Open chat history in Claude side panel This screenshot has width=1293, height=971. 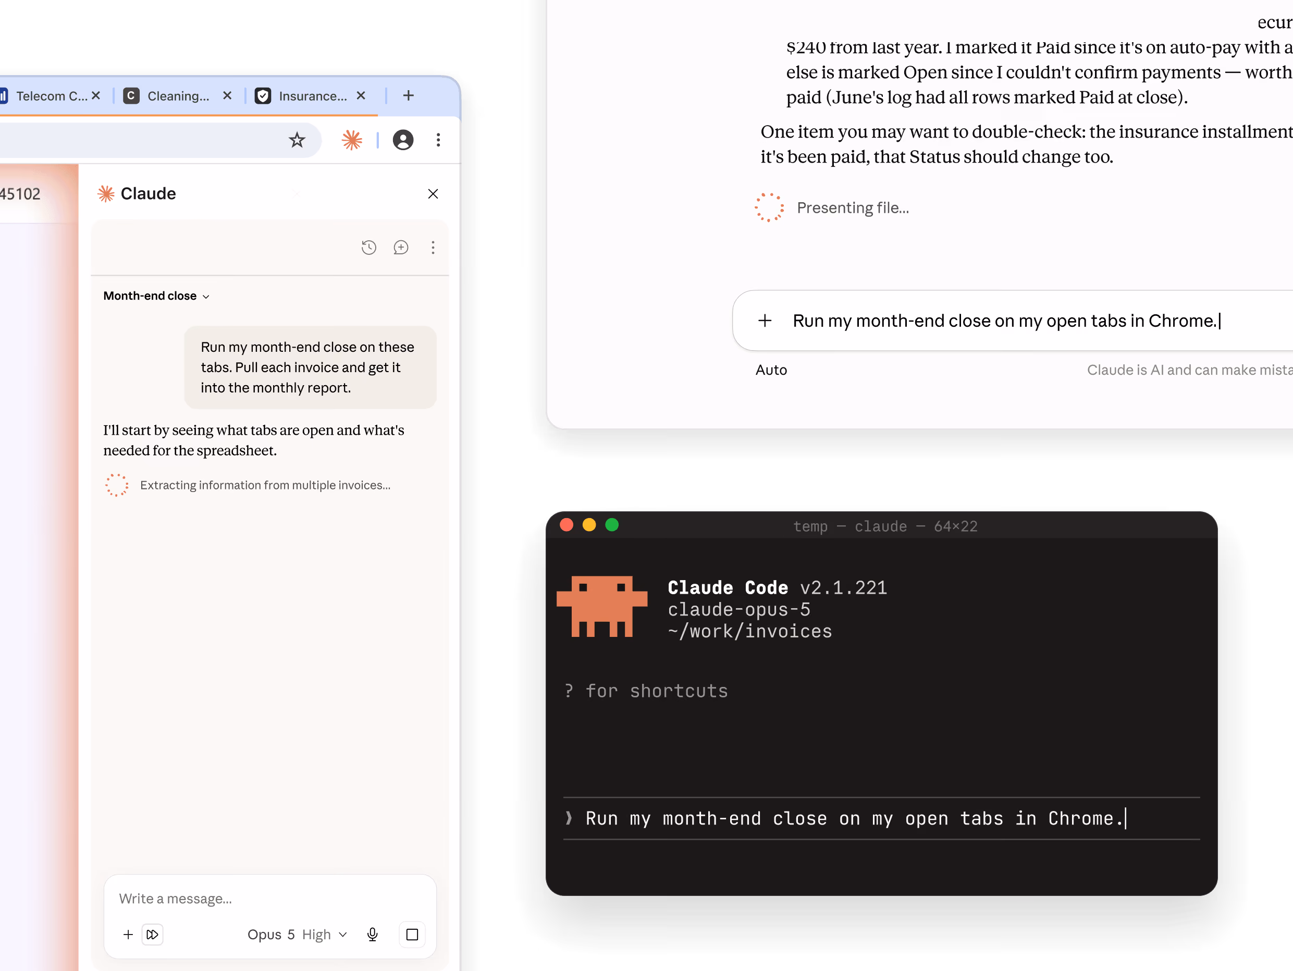pos(369,248)
